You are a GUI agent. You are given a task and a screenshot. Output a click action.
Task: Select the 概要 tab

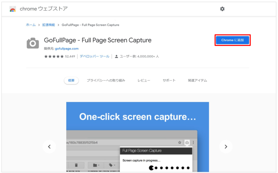tap(71, 80)
